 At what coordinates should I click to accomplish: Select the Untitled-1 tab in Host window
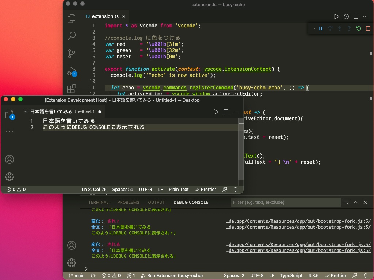click(62, 112)
